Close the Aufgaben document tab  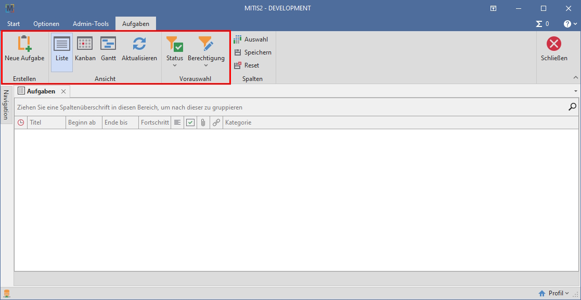pyautogui.click(x=63, y=91)
